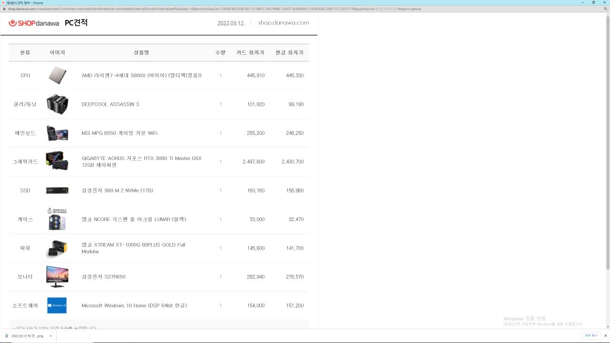The width and height of the screenshot is (610, 343).
Task: Click the CPU category cell
Action: click(x=25, y=75)
